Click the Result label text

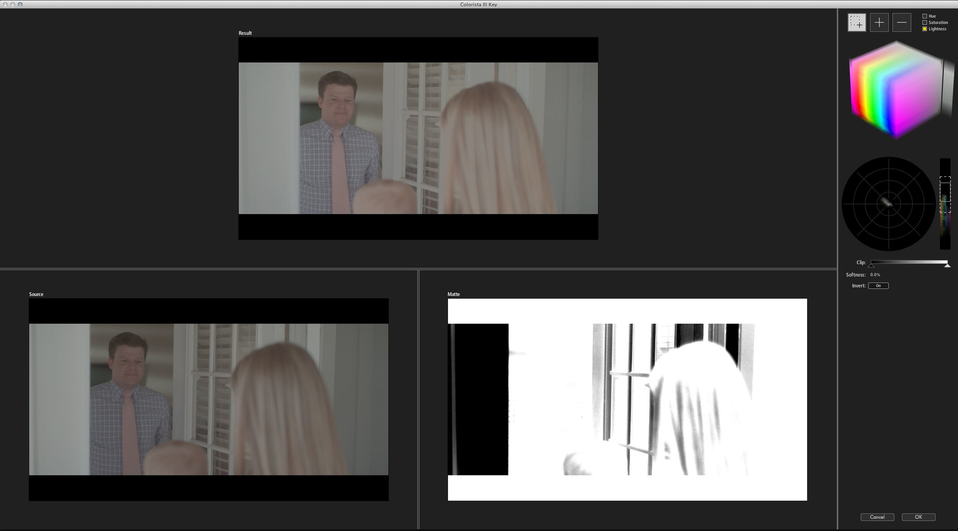(x=245, y=33)
